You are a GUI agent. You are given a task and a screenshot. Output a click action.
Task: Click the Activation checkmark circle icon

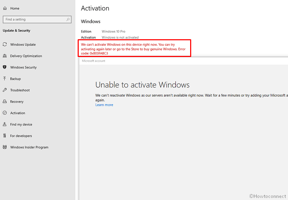point(5,113)
